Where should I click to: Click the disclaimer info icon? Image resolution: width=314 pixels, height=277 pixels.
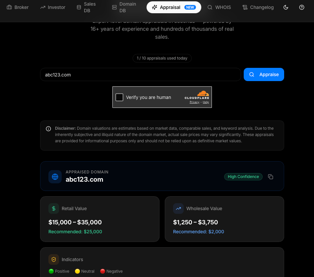pyautogui.click(x=48, y=129)
